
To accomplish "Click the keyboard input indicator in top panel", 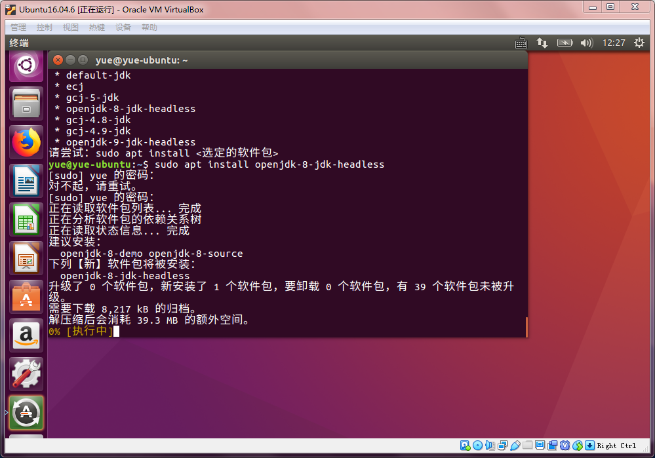I will point(521,43).
